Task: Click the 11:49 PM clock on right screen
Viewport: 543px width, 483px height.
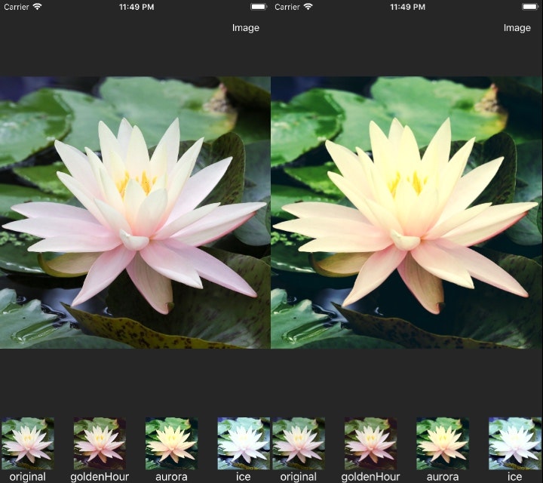Action: click(x=407, y=7)
